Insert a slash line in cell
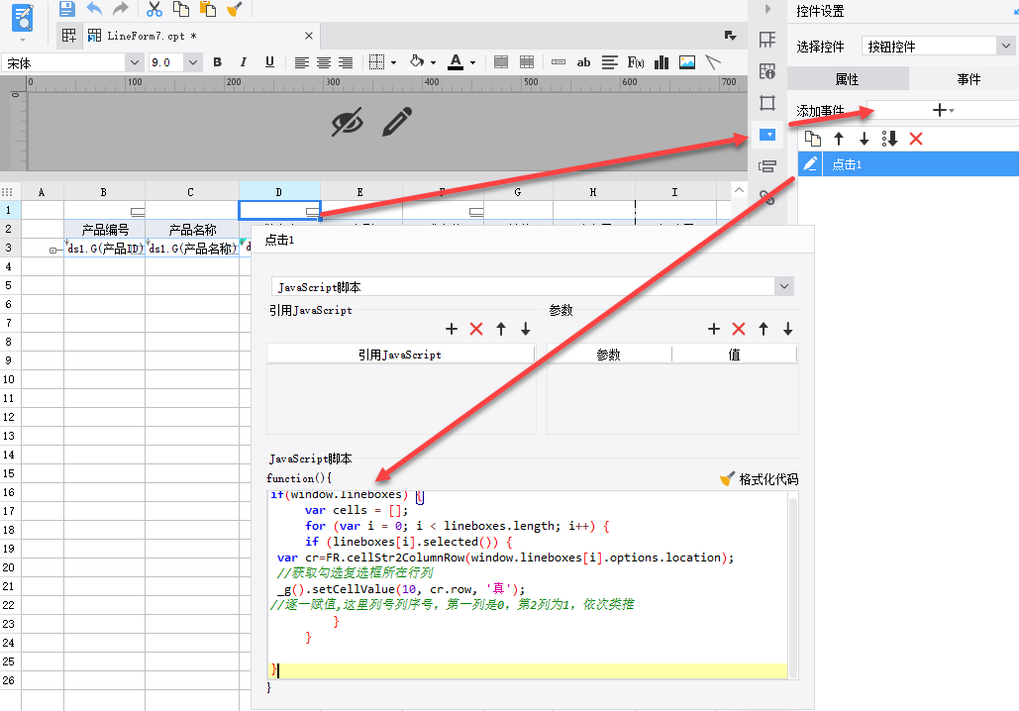Screen dimensions: 1019x711 (713, 62)
